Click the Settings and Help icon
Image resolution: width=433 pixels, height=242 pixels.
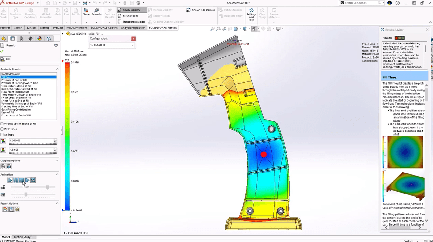pos(251,14)
